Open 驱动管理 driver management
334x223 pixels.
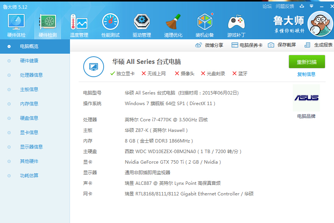[x=141, y=26]
